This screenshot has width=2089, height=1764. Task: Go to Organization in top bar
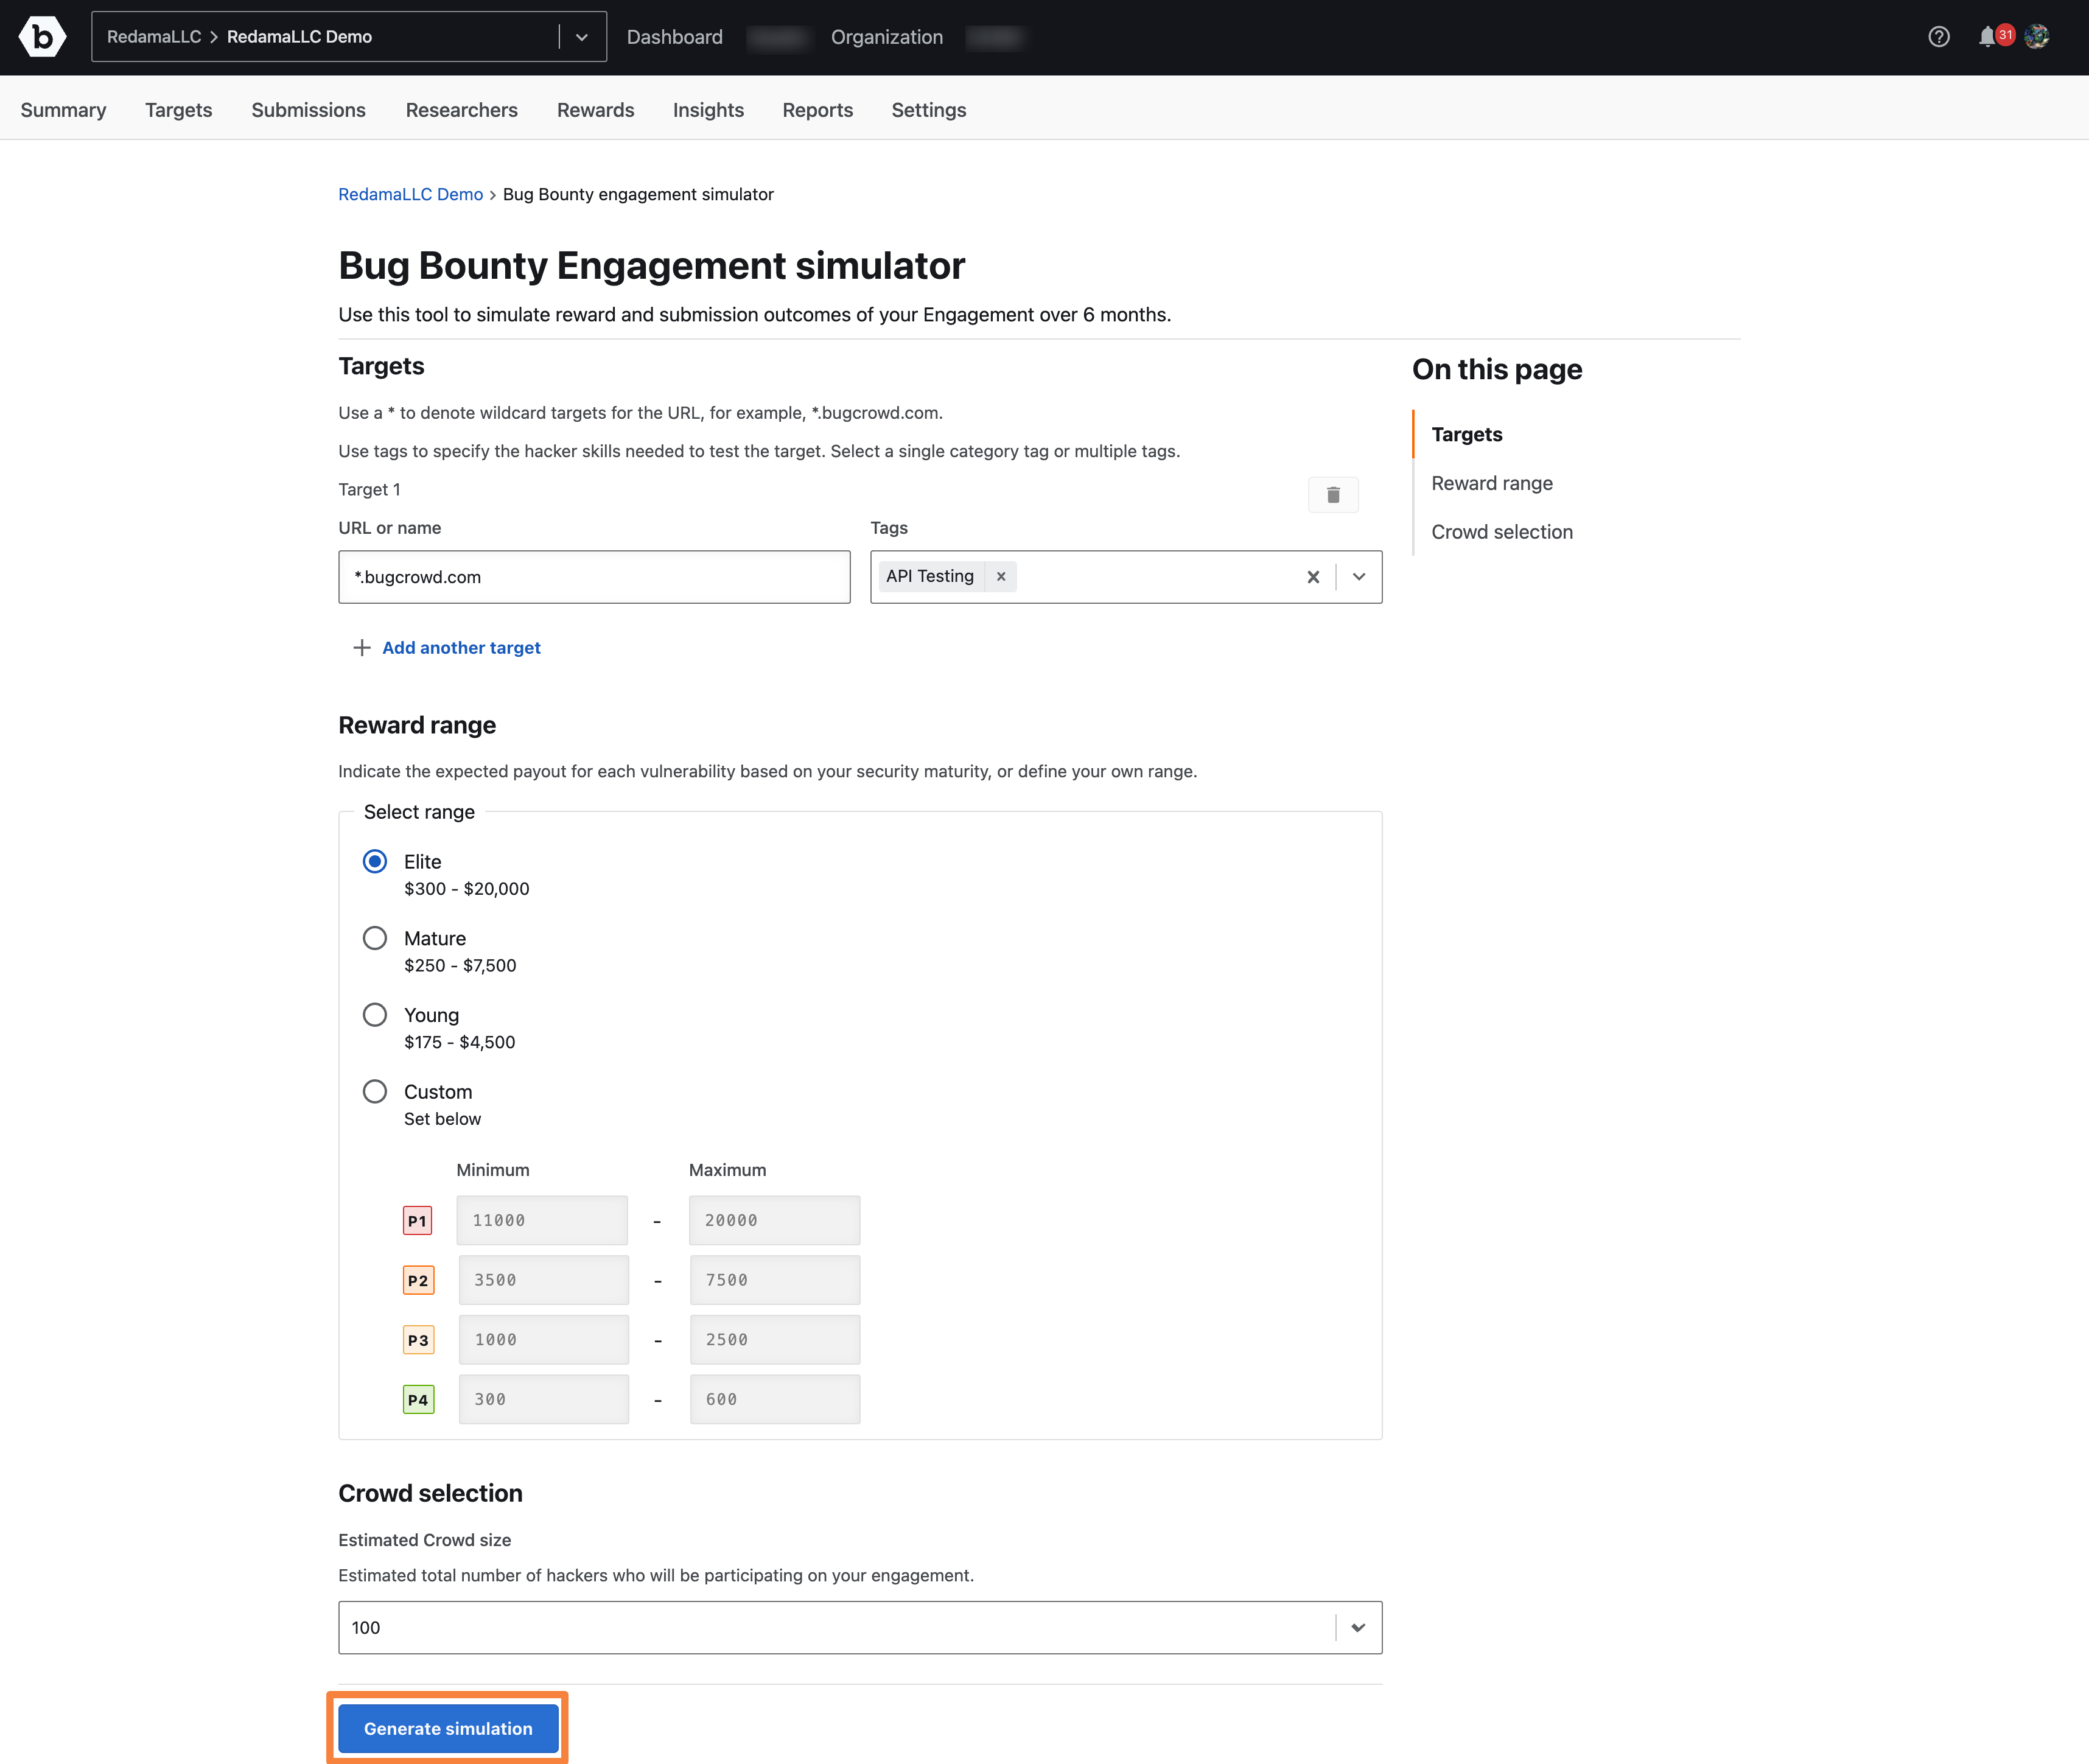pos(887,37)
